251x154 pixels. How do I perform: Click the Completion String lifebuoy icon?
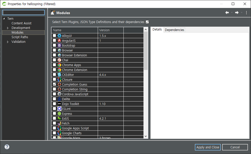[59, 89]
